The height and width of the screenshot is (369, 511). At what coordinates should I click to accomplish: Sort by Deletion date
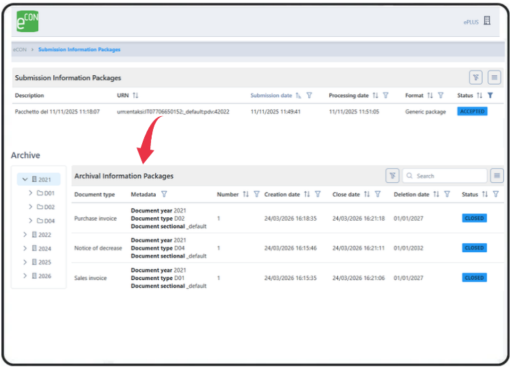(x=436, y=195)
